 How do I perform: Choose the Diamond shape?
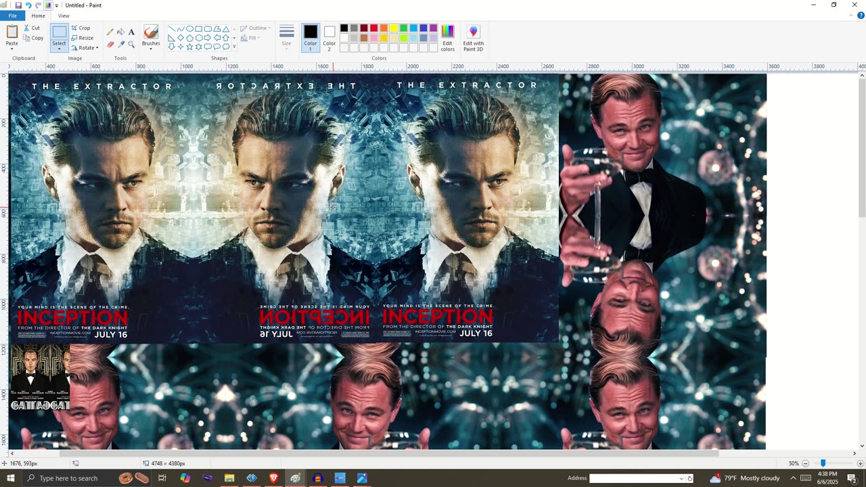181,38
